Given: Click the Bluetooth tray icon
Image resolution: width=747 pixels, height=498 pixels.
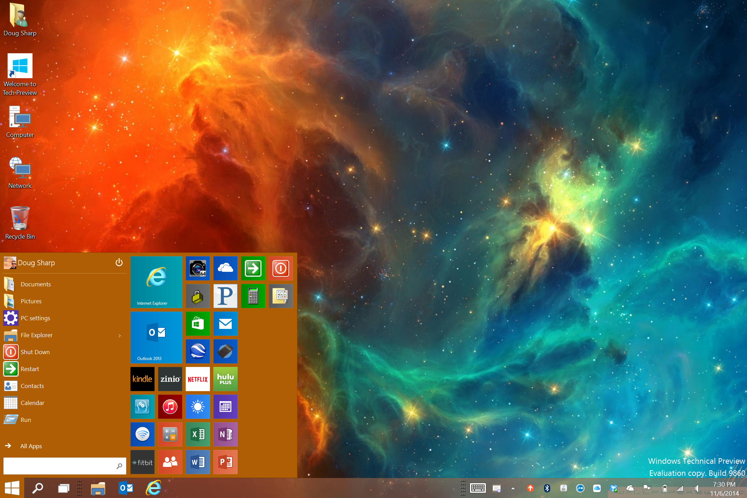Looking at the screenshot, I should tap(547, 488).
